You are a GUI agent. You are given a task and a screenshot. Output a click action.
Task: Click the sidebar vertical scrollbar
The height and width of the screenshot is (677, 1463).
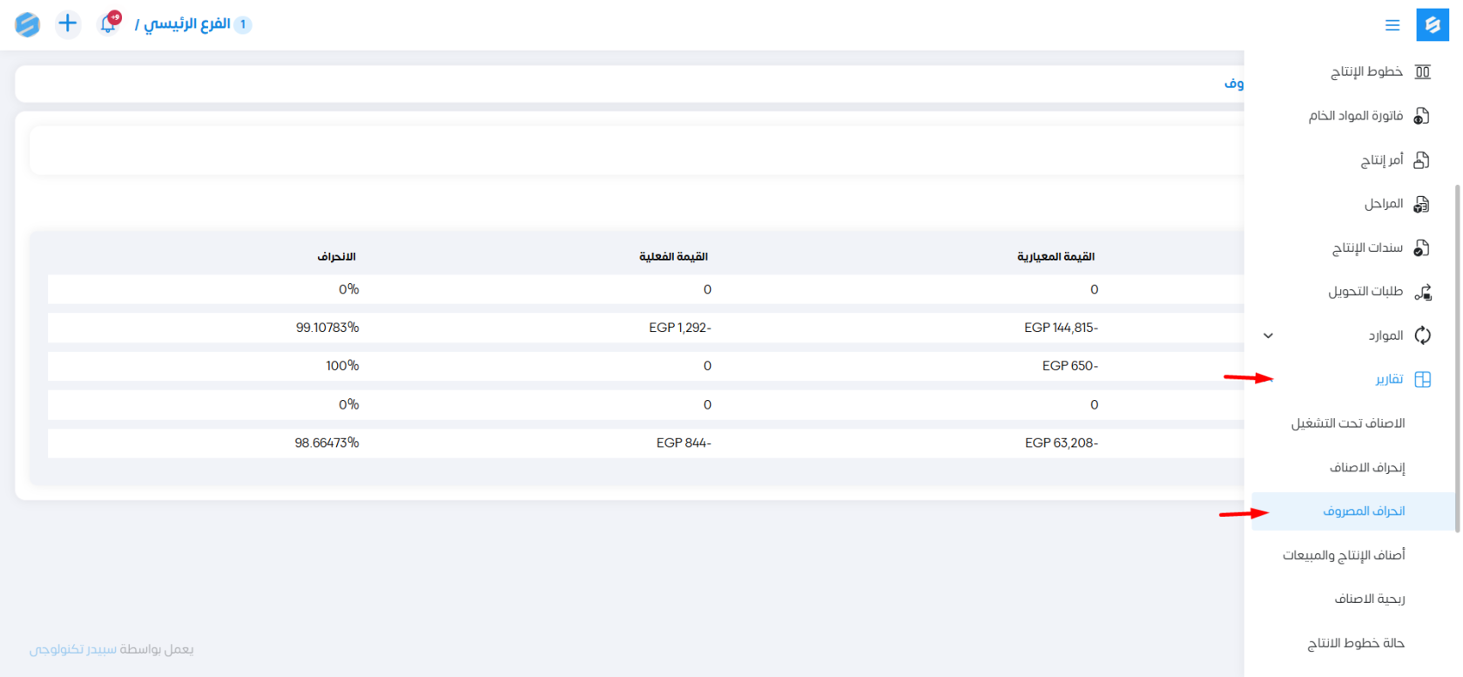click(1457, 357)
